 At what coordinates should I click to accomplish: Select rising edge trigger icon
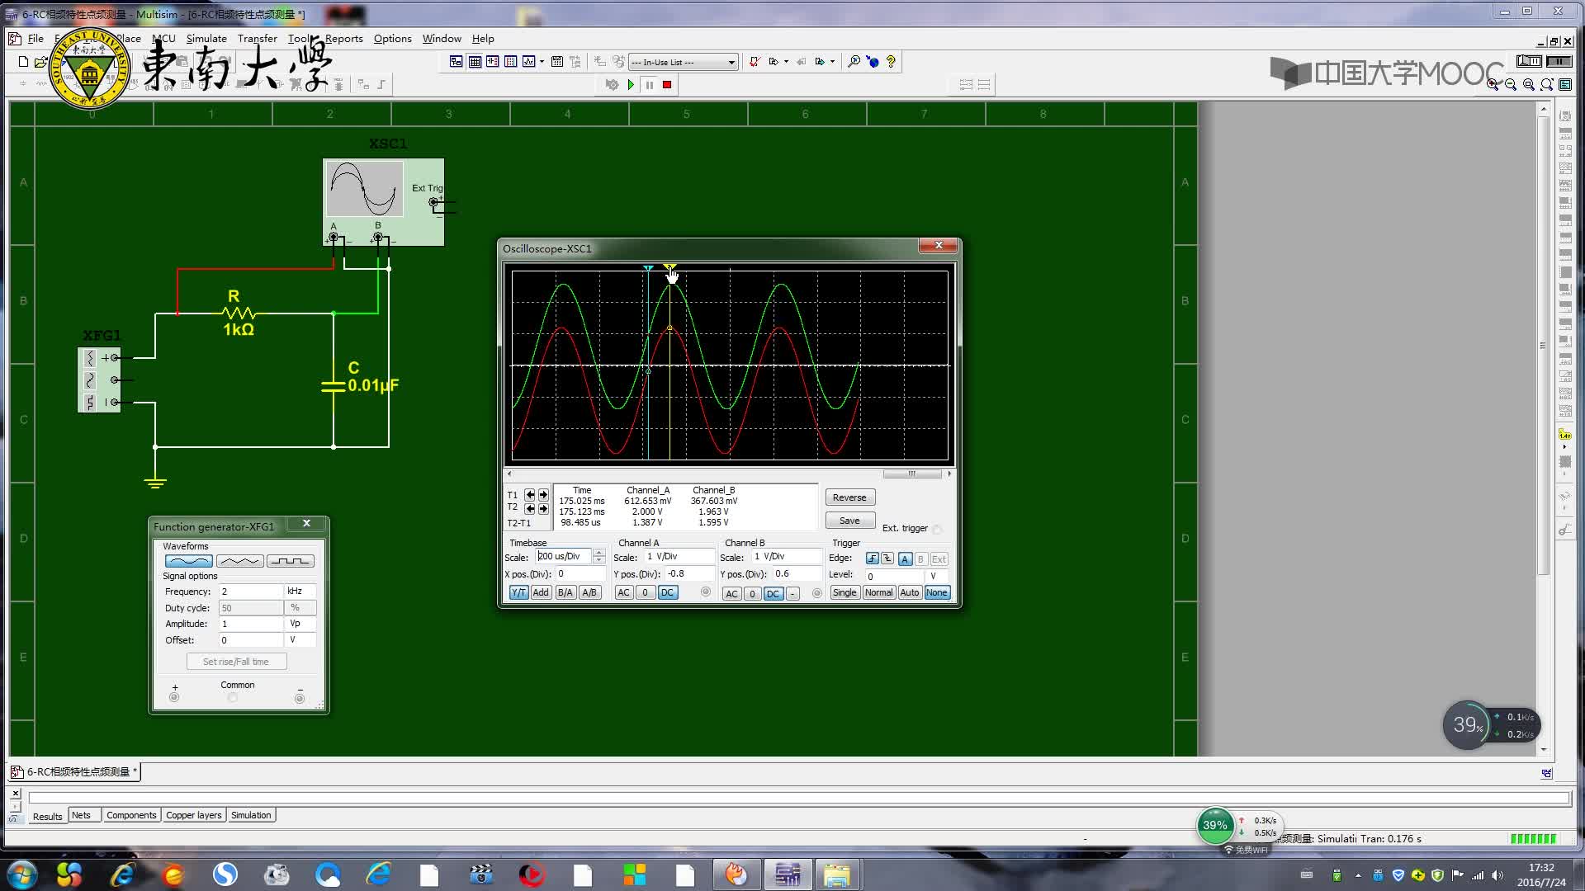pyautogui.click(x=873, y=559)
